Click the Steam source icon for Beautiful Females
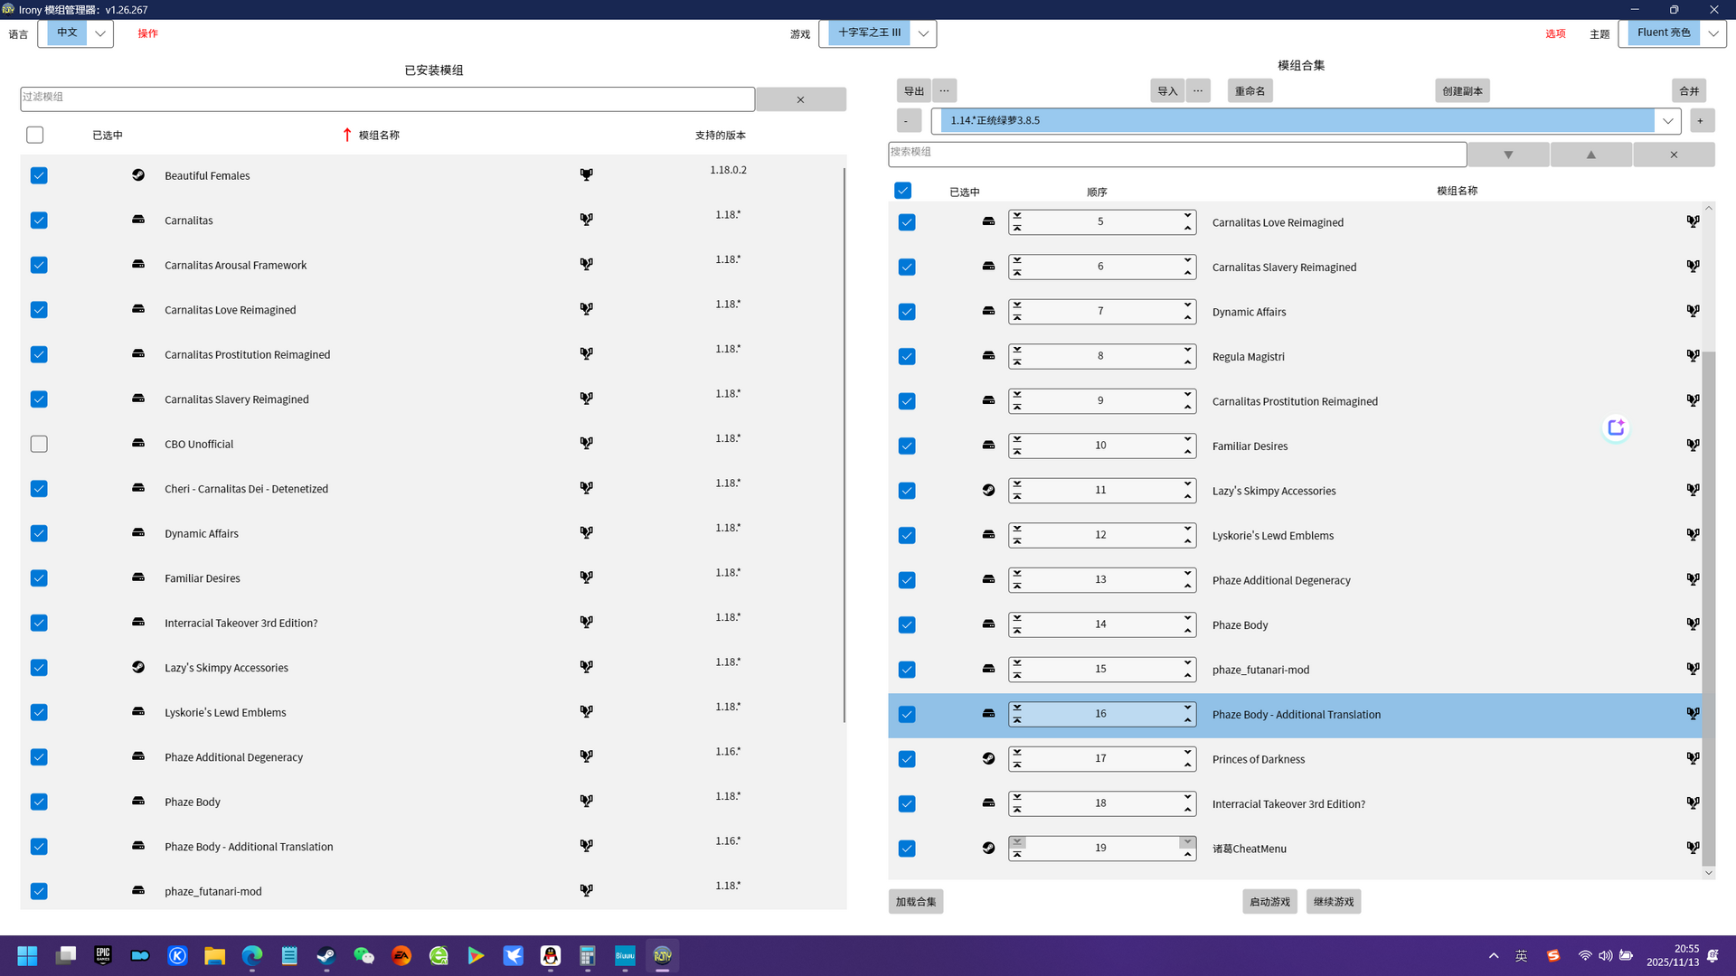Image resolution: width=1736 pixels, height=976 pixels. 138,174
